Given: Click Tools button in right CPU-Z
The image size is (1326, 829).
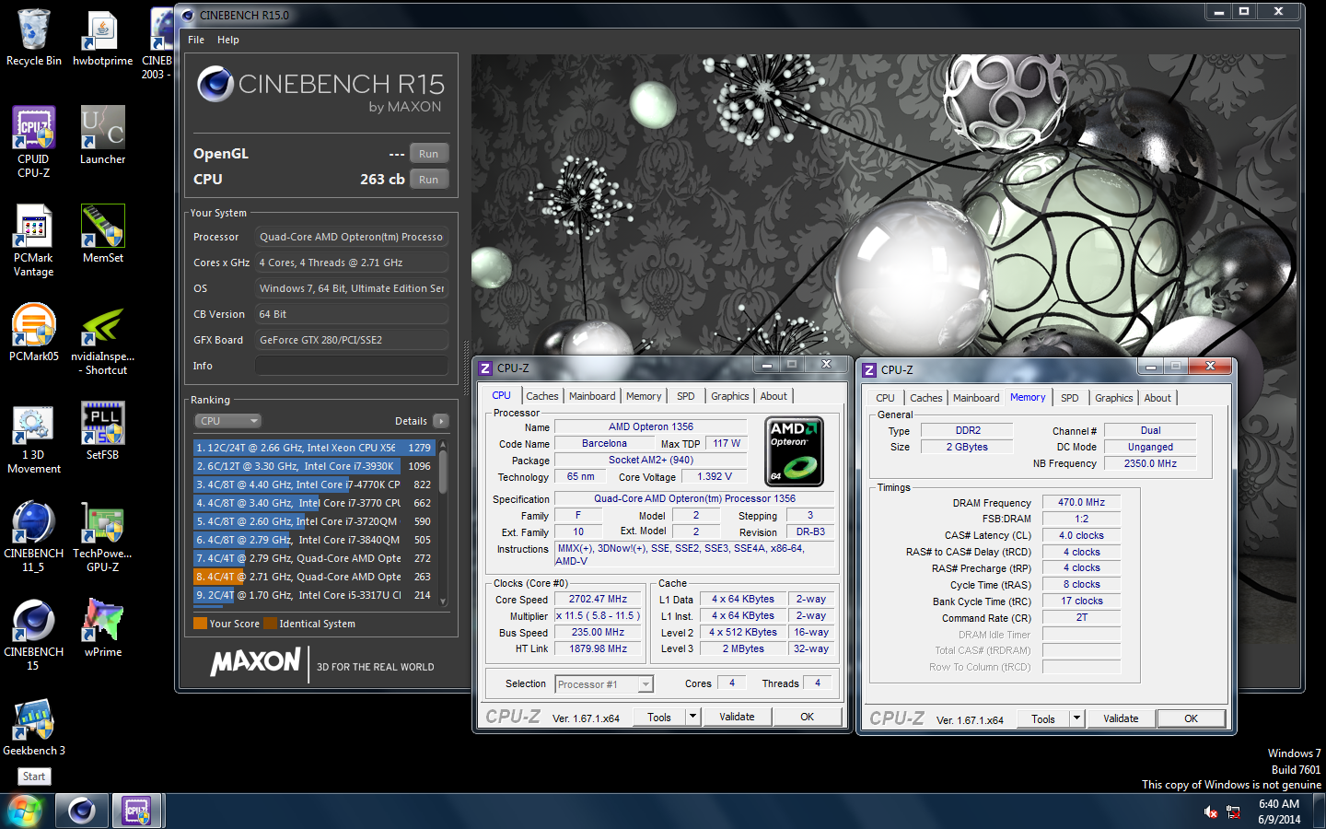Looking at the screenshot, I should [1043, 719].
